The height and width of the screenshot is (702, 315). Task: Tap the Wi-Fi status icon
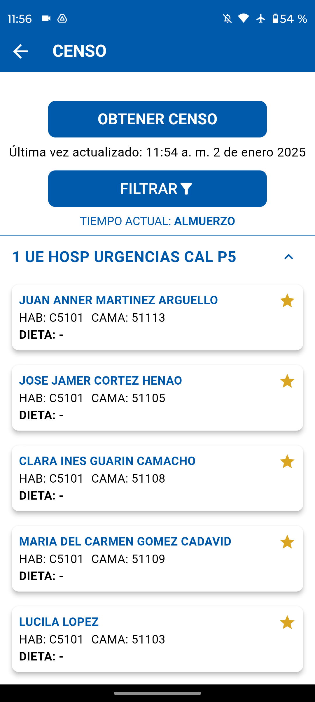click(x=244, y=18)
